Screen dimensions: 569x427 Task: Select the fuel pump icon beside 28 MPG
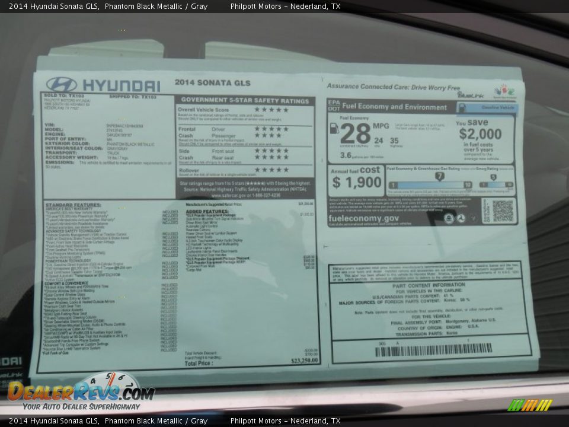[334, 129]
